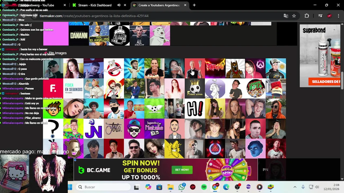Pick the green winged soccer ball image
The height and width of the screenshot is (193, 344).
tap(154, 109)
